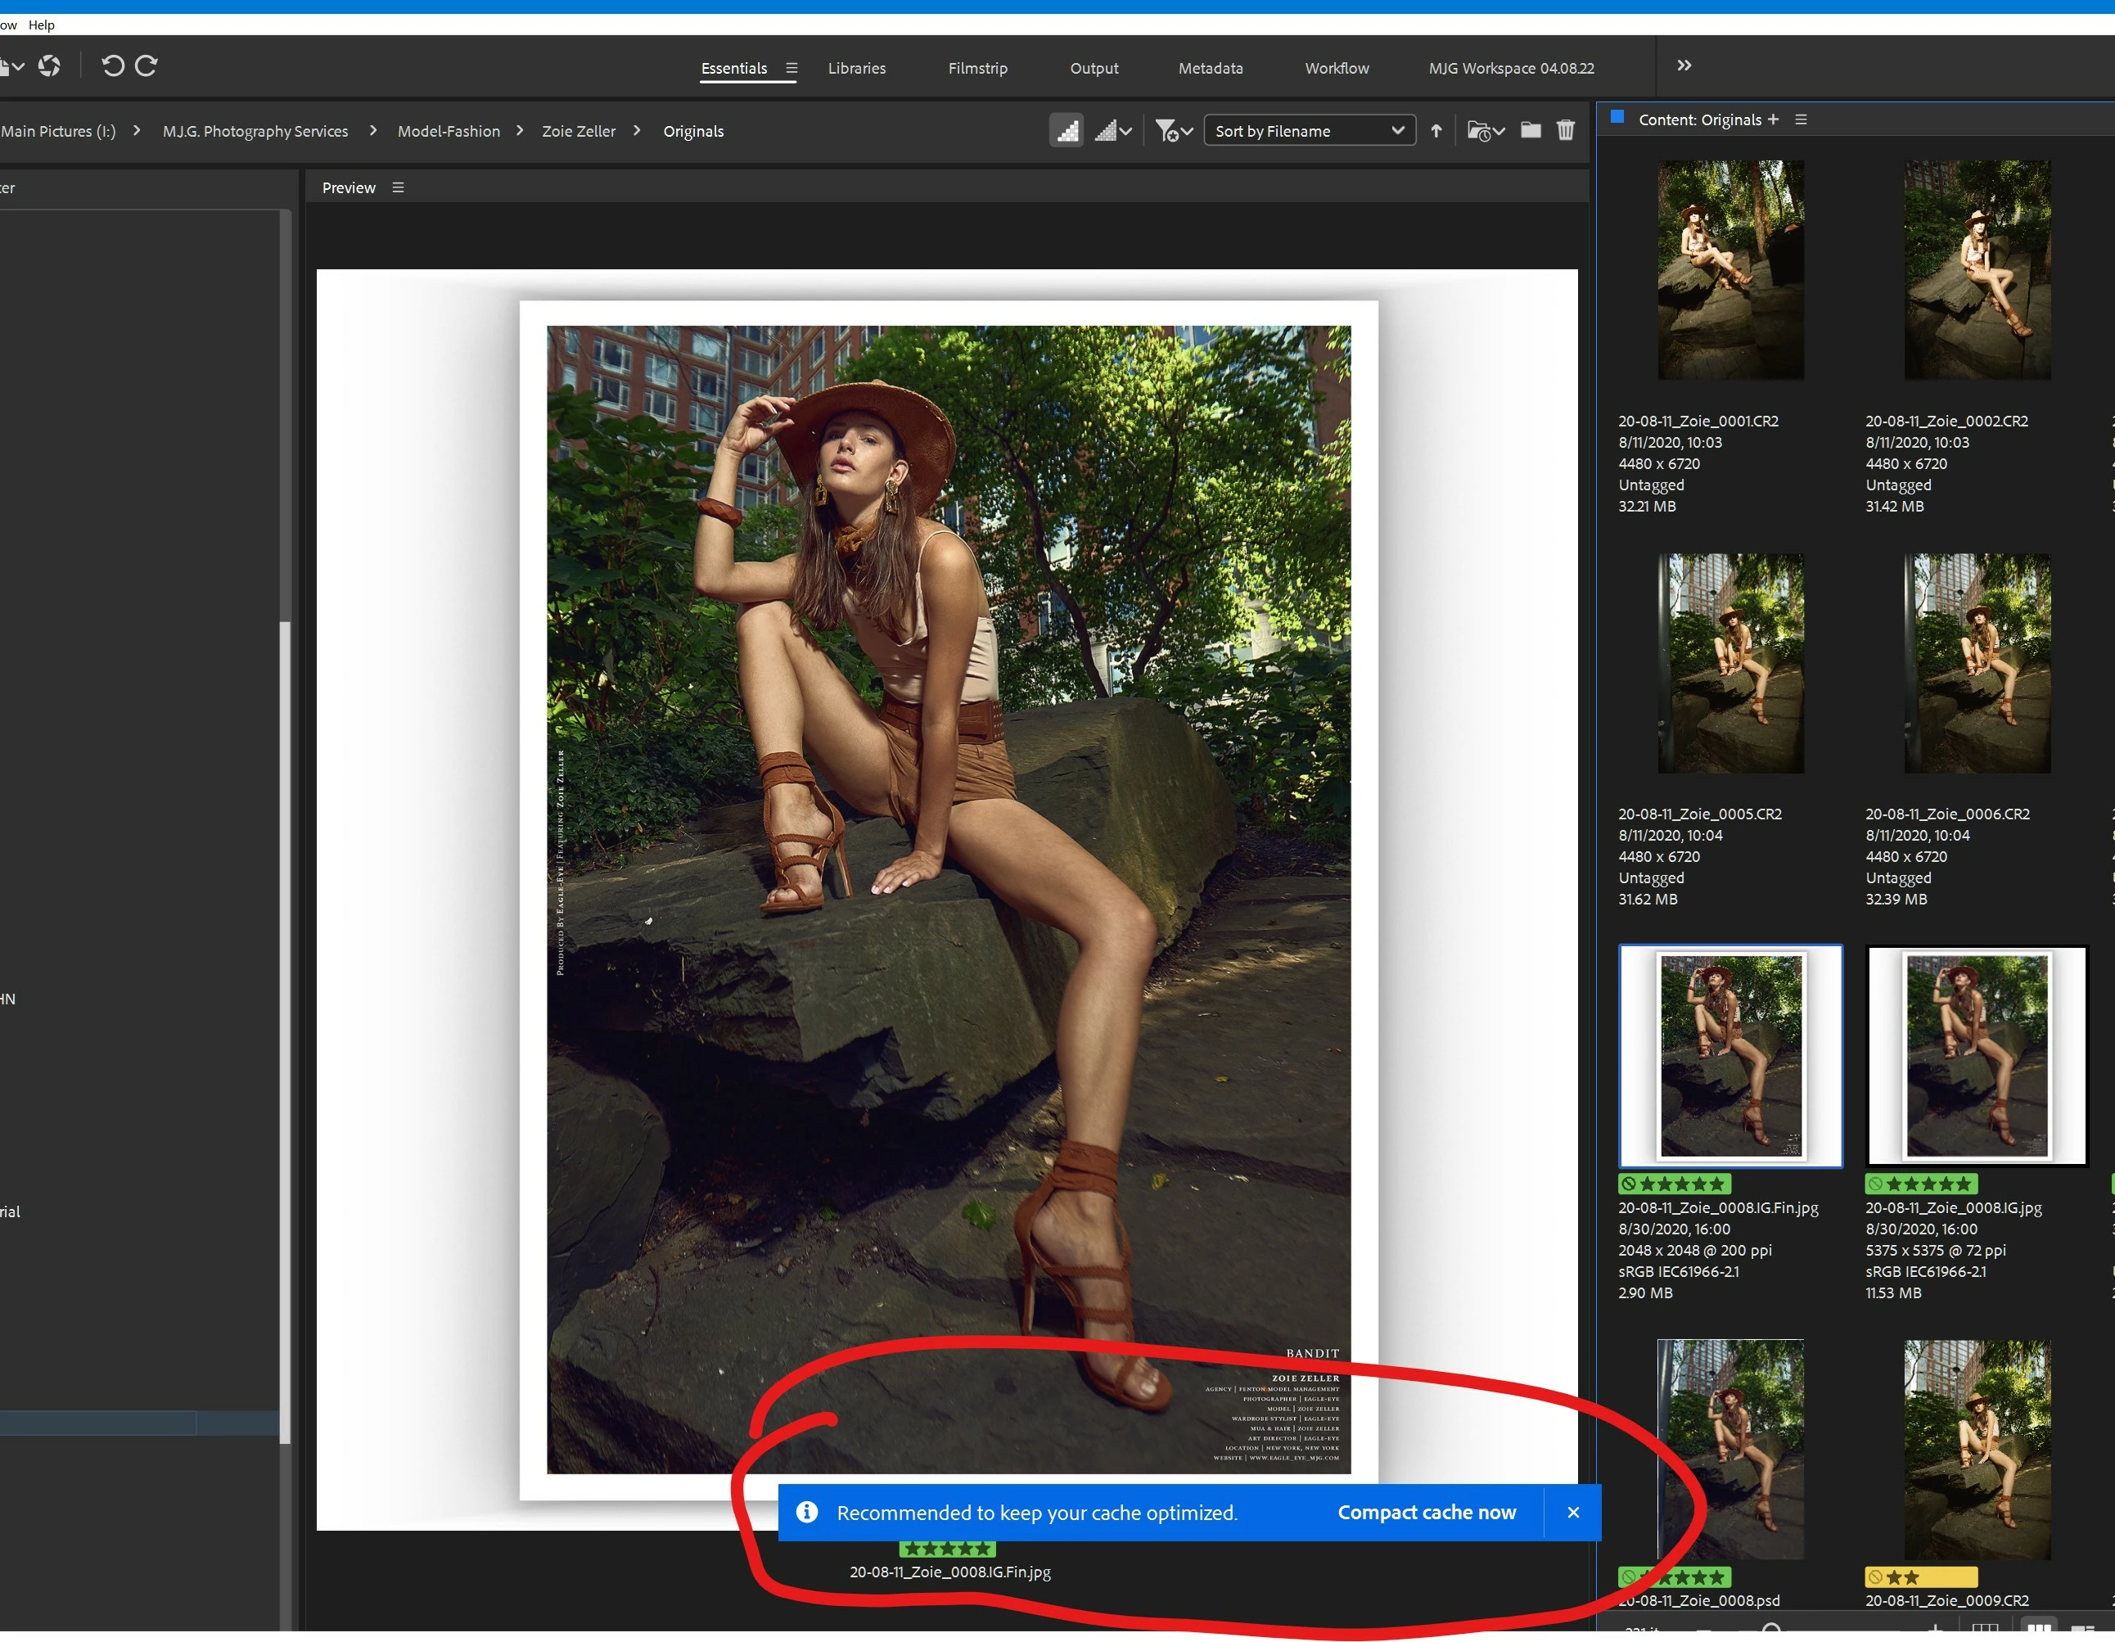Viewport: 2115px width, 1642px height.
Task: Switch to the Filmstrip workspace
Action: click(977, 68)
